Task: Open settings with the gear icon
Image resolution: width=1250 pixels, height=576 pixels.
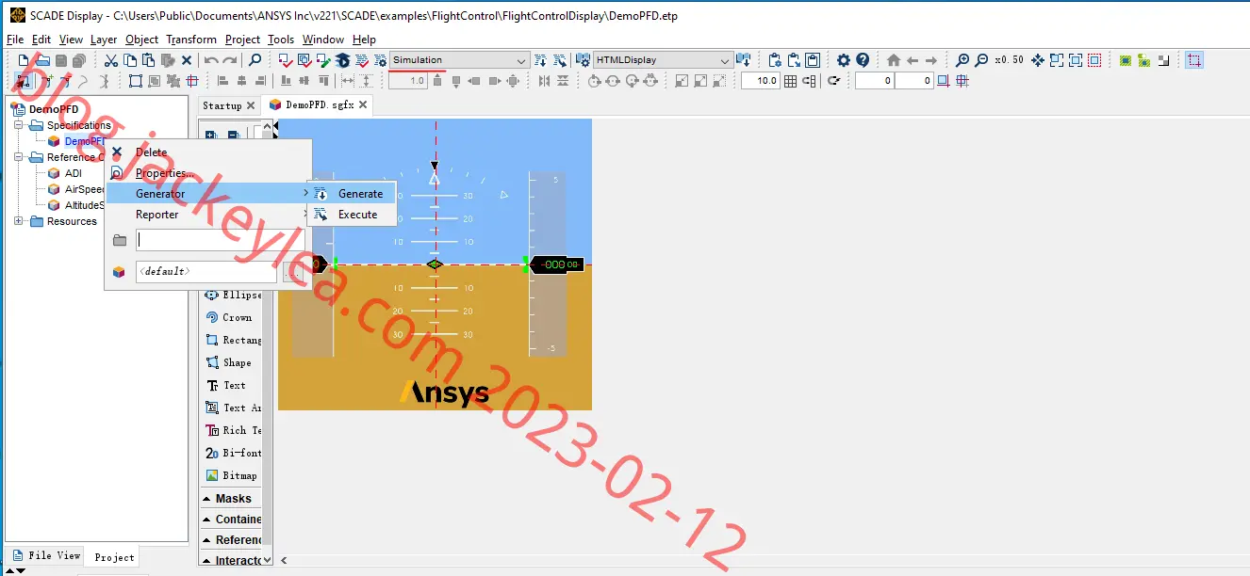Action: tap(844, 60)
